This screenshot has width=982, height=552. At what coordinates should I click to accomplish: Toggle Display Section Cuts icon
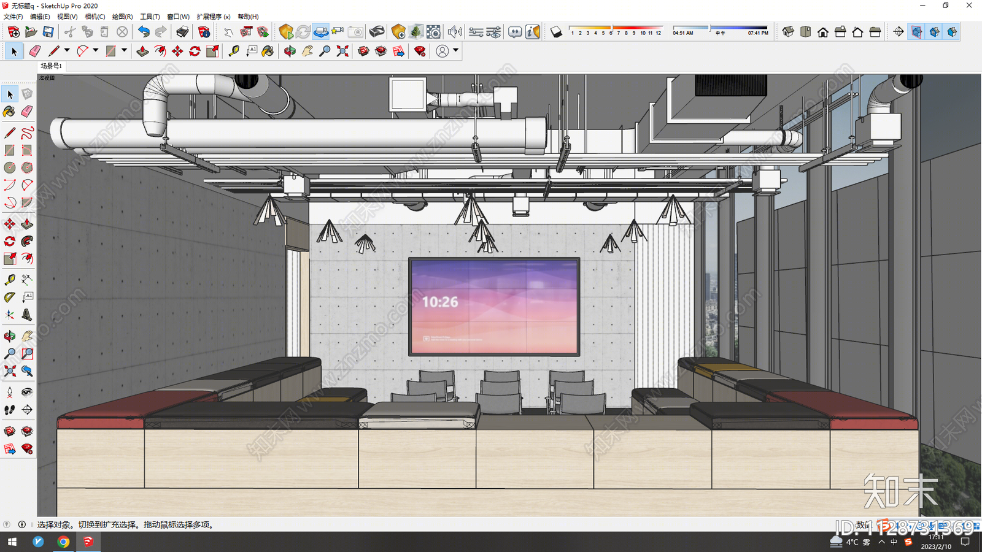coord(934,32)
